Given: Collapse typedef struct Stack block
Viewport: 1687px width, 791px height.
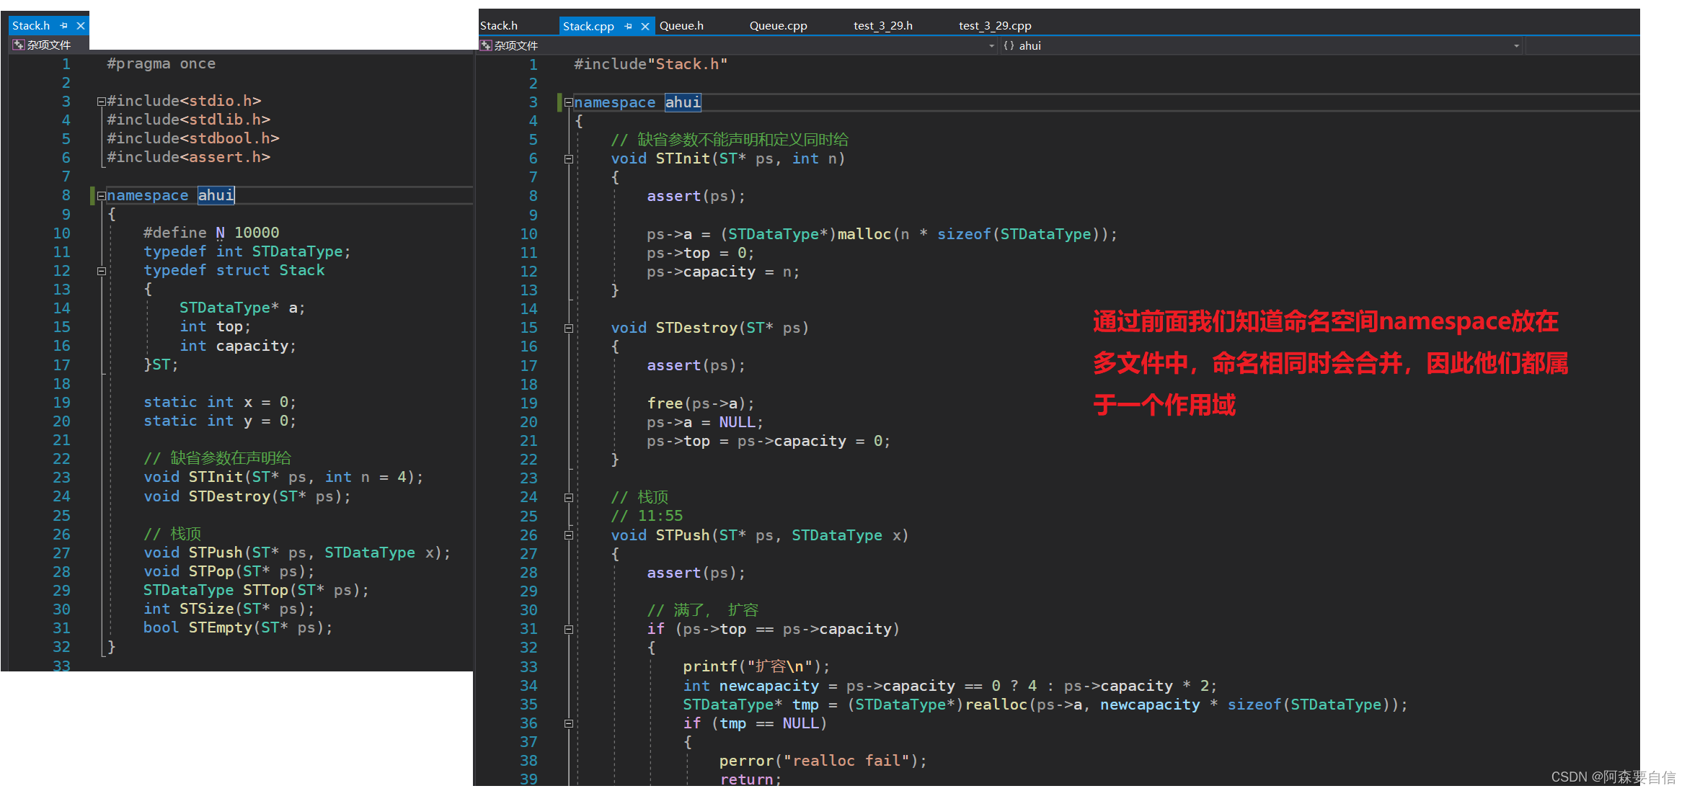Looking at the screenshot, I should [102, 271].
